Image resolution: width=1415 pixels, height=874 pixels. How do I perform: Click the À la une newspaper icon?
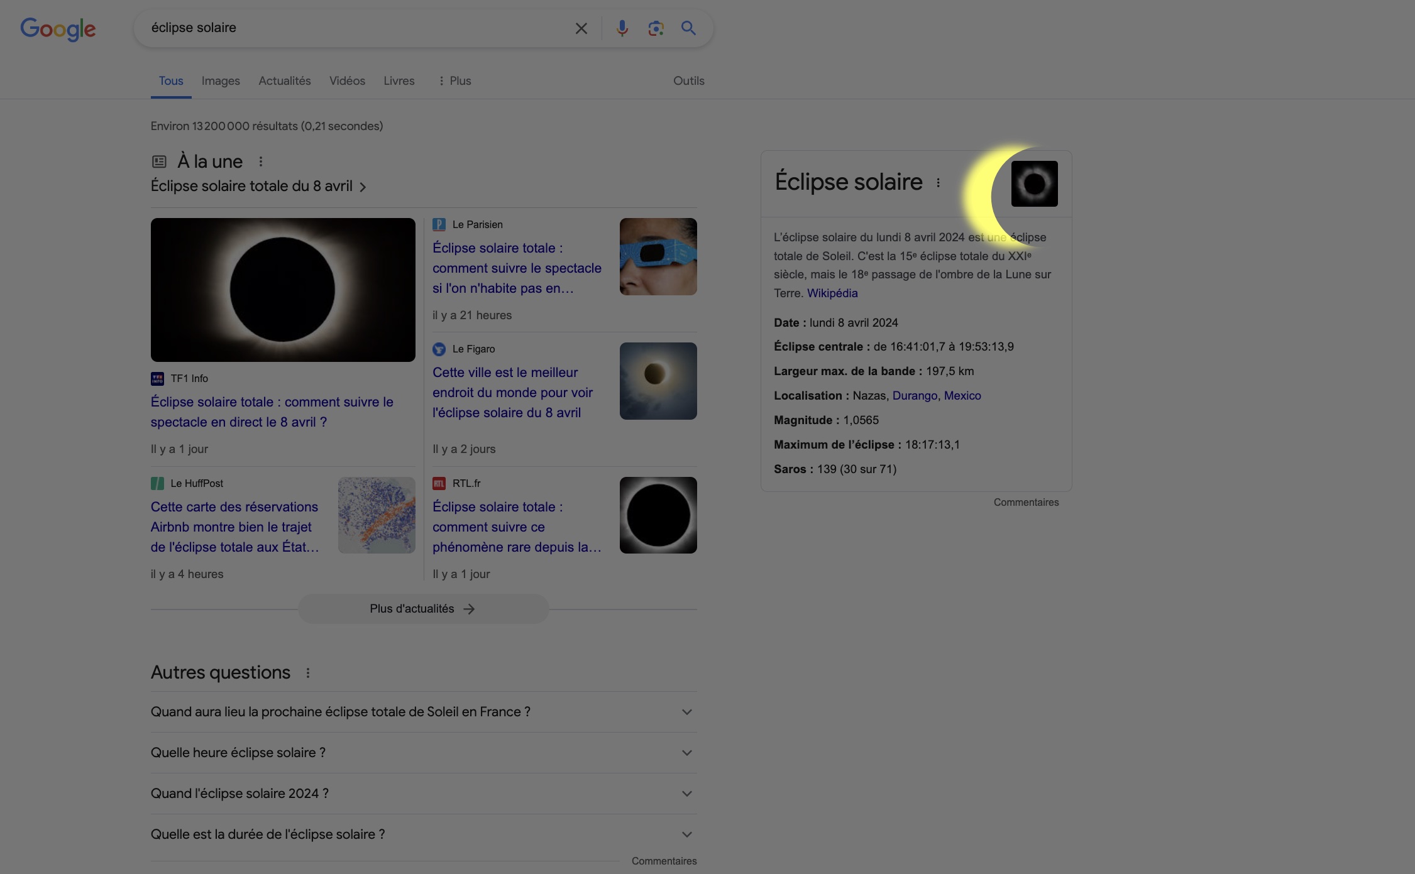click(x=159, y=161)
